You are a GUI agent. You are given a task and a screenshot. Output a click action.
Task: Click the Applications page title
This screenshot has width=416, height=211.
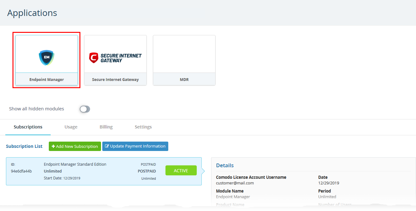[32, 13]
